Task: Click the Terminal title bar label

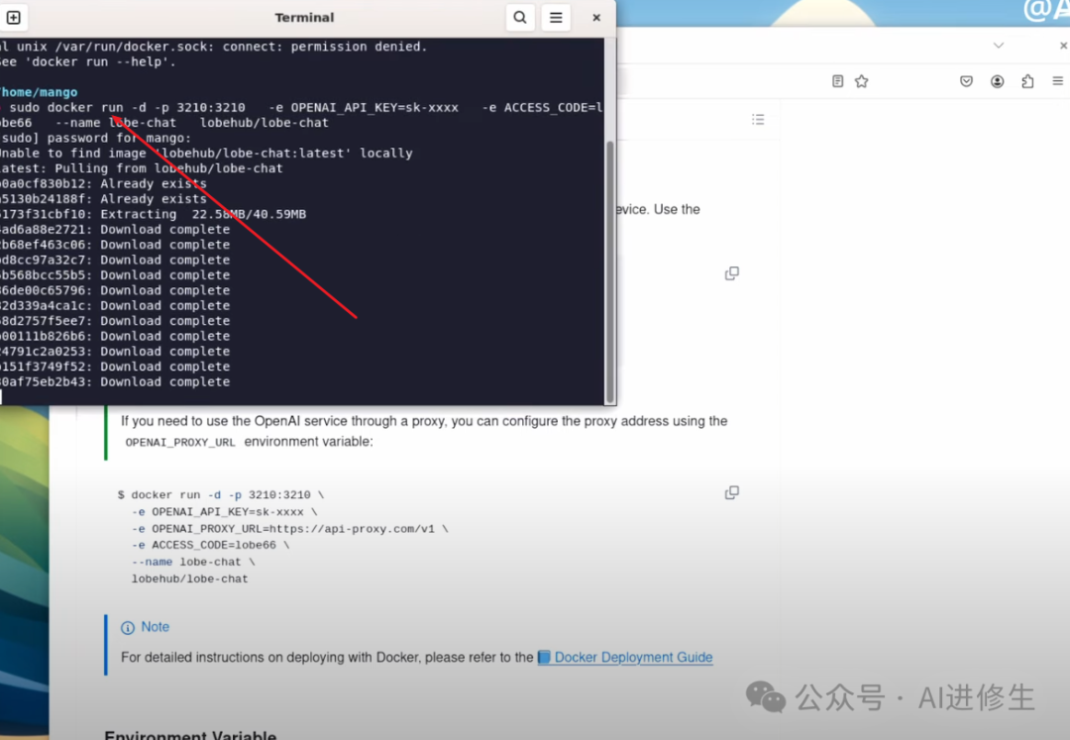Action: pyautogui.click(x=304, y=18)
